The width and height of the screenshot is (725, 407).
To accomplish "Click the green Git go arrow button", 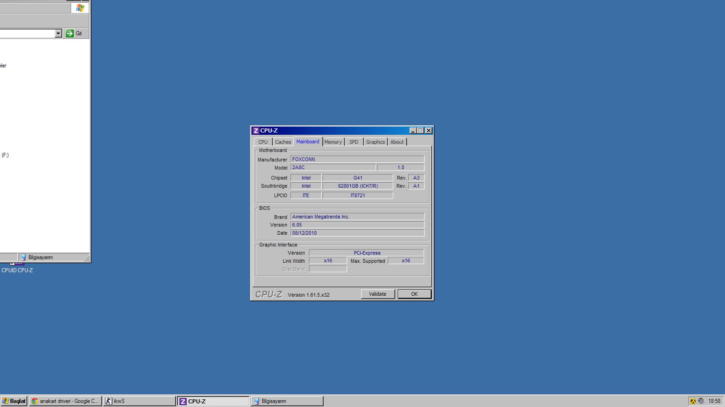I will pyautogui.click(x=70, y=33).
